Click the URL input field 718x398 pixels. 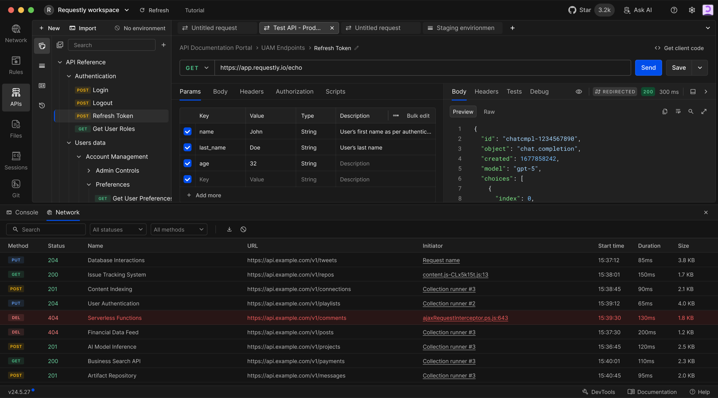pos(423,68)
